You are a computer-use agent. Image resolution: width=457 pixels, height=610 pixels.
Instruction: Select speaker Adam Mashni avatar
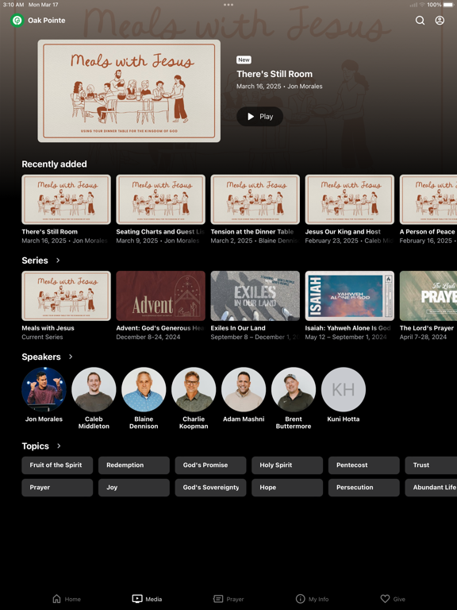(244, 389)
